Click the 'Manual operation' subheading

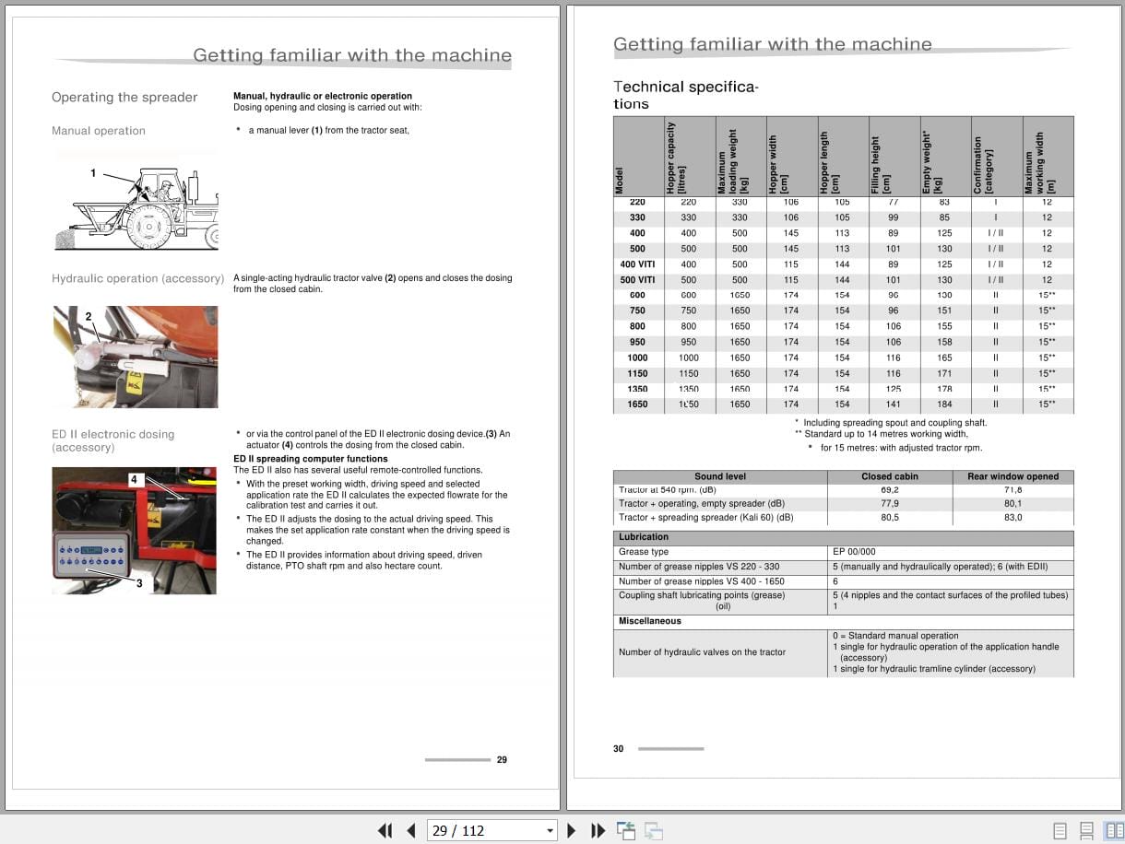(x=99, y=131)
